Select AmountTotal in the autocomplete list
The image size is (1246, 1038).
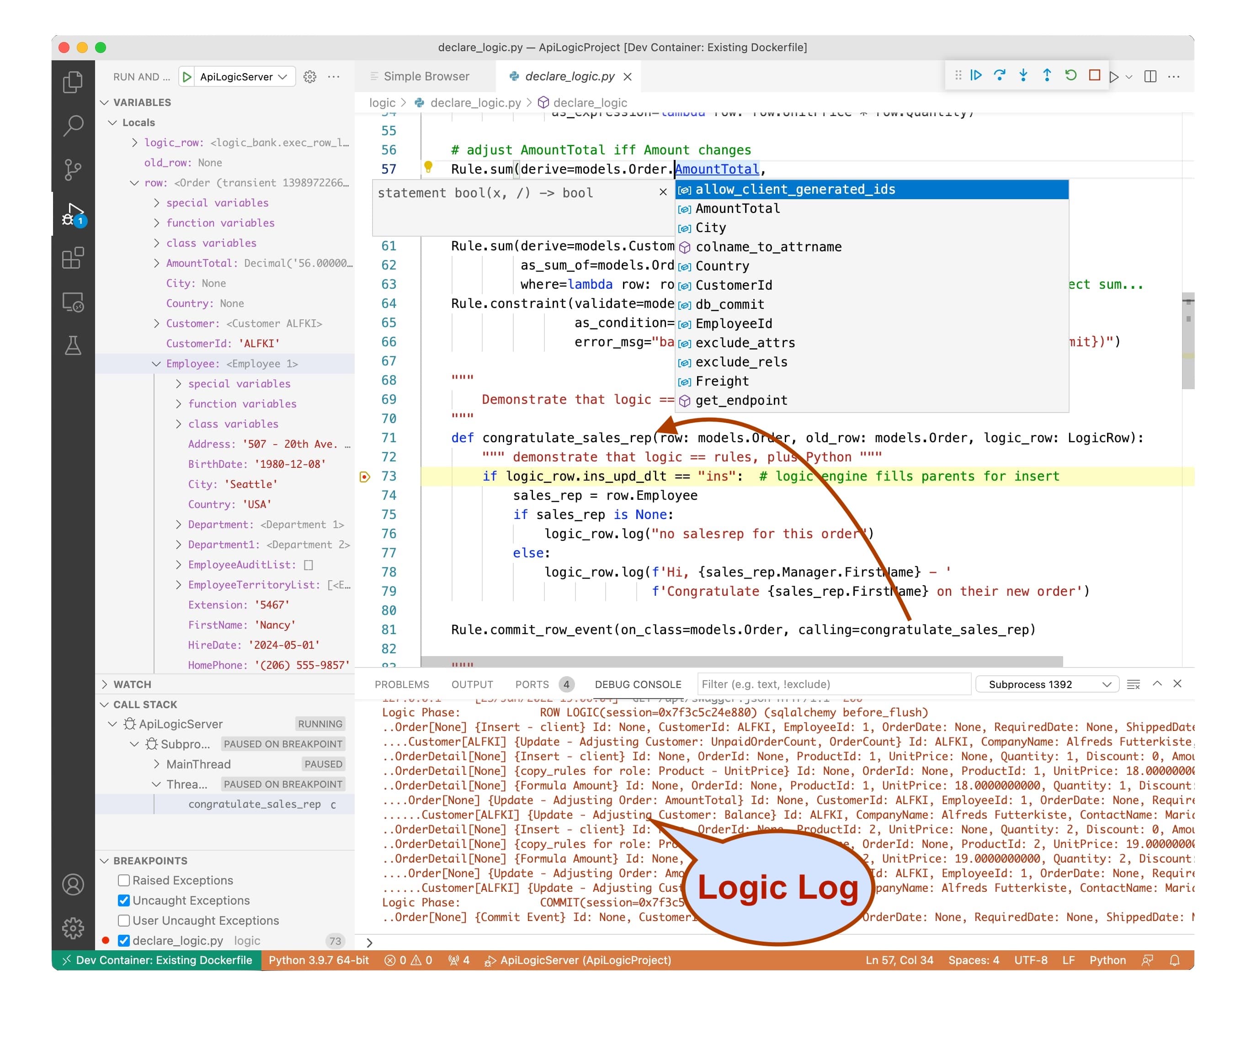738,209
